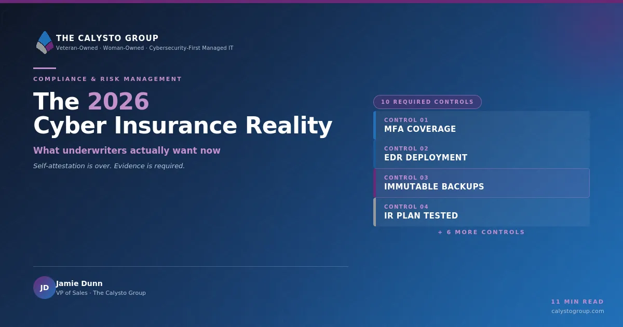The height and width of the screenshot is (327, 623).
Task: Open the IR Plan Tested control card
Action: [x=481, y=212]
